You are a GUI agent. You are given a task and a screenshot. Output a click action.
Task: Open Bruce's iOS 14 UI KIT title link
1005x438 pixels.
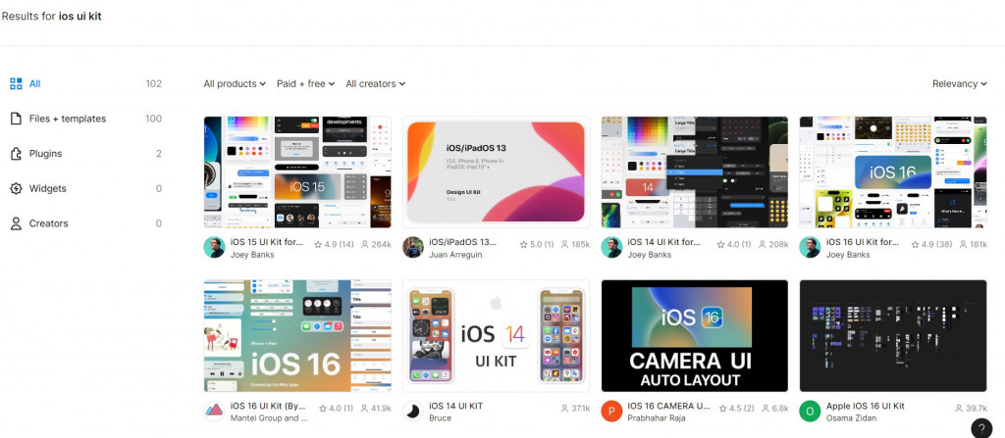tap(455, 406)
